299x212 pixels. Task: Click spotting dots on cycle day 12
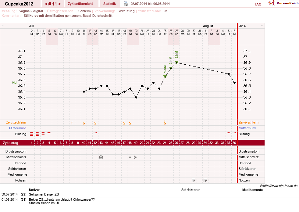[x=95, y=133]
